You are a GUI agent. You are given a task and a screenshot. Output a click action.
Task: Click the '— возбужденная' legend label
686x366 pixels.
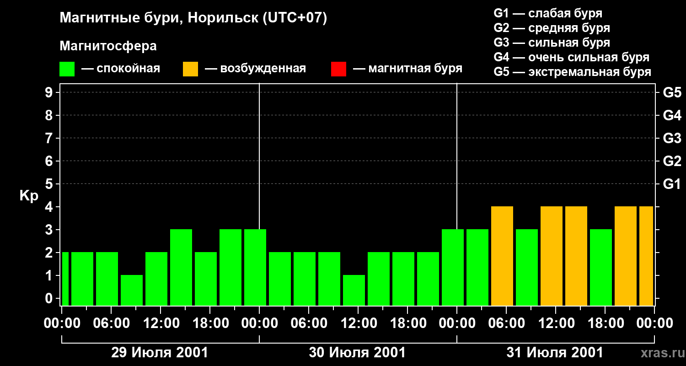point(255,69)
